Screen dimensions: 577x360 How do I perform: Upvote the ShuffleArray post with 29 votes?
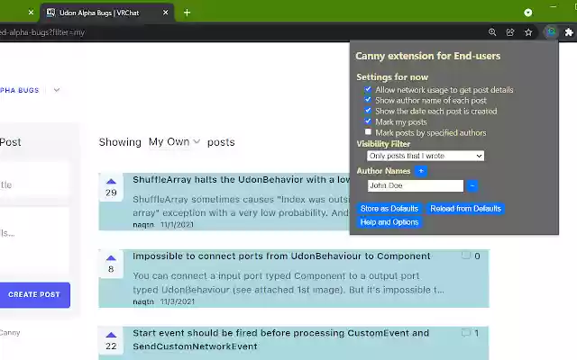tap(111, 187)
